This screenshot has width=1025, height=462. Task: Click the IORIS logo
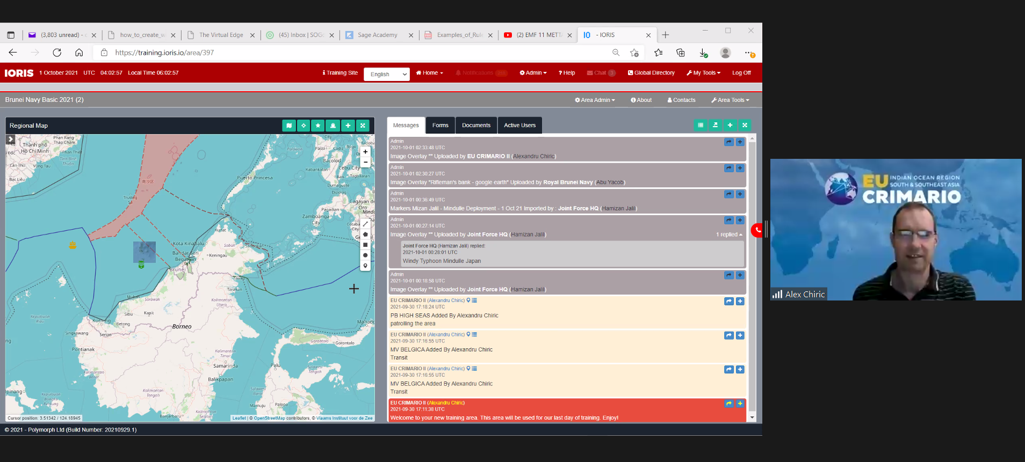point(19,73)
